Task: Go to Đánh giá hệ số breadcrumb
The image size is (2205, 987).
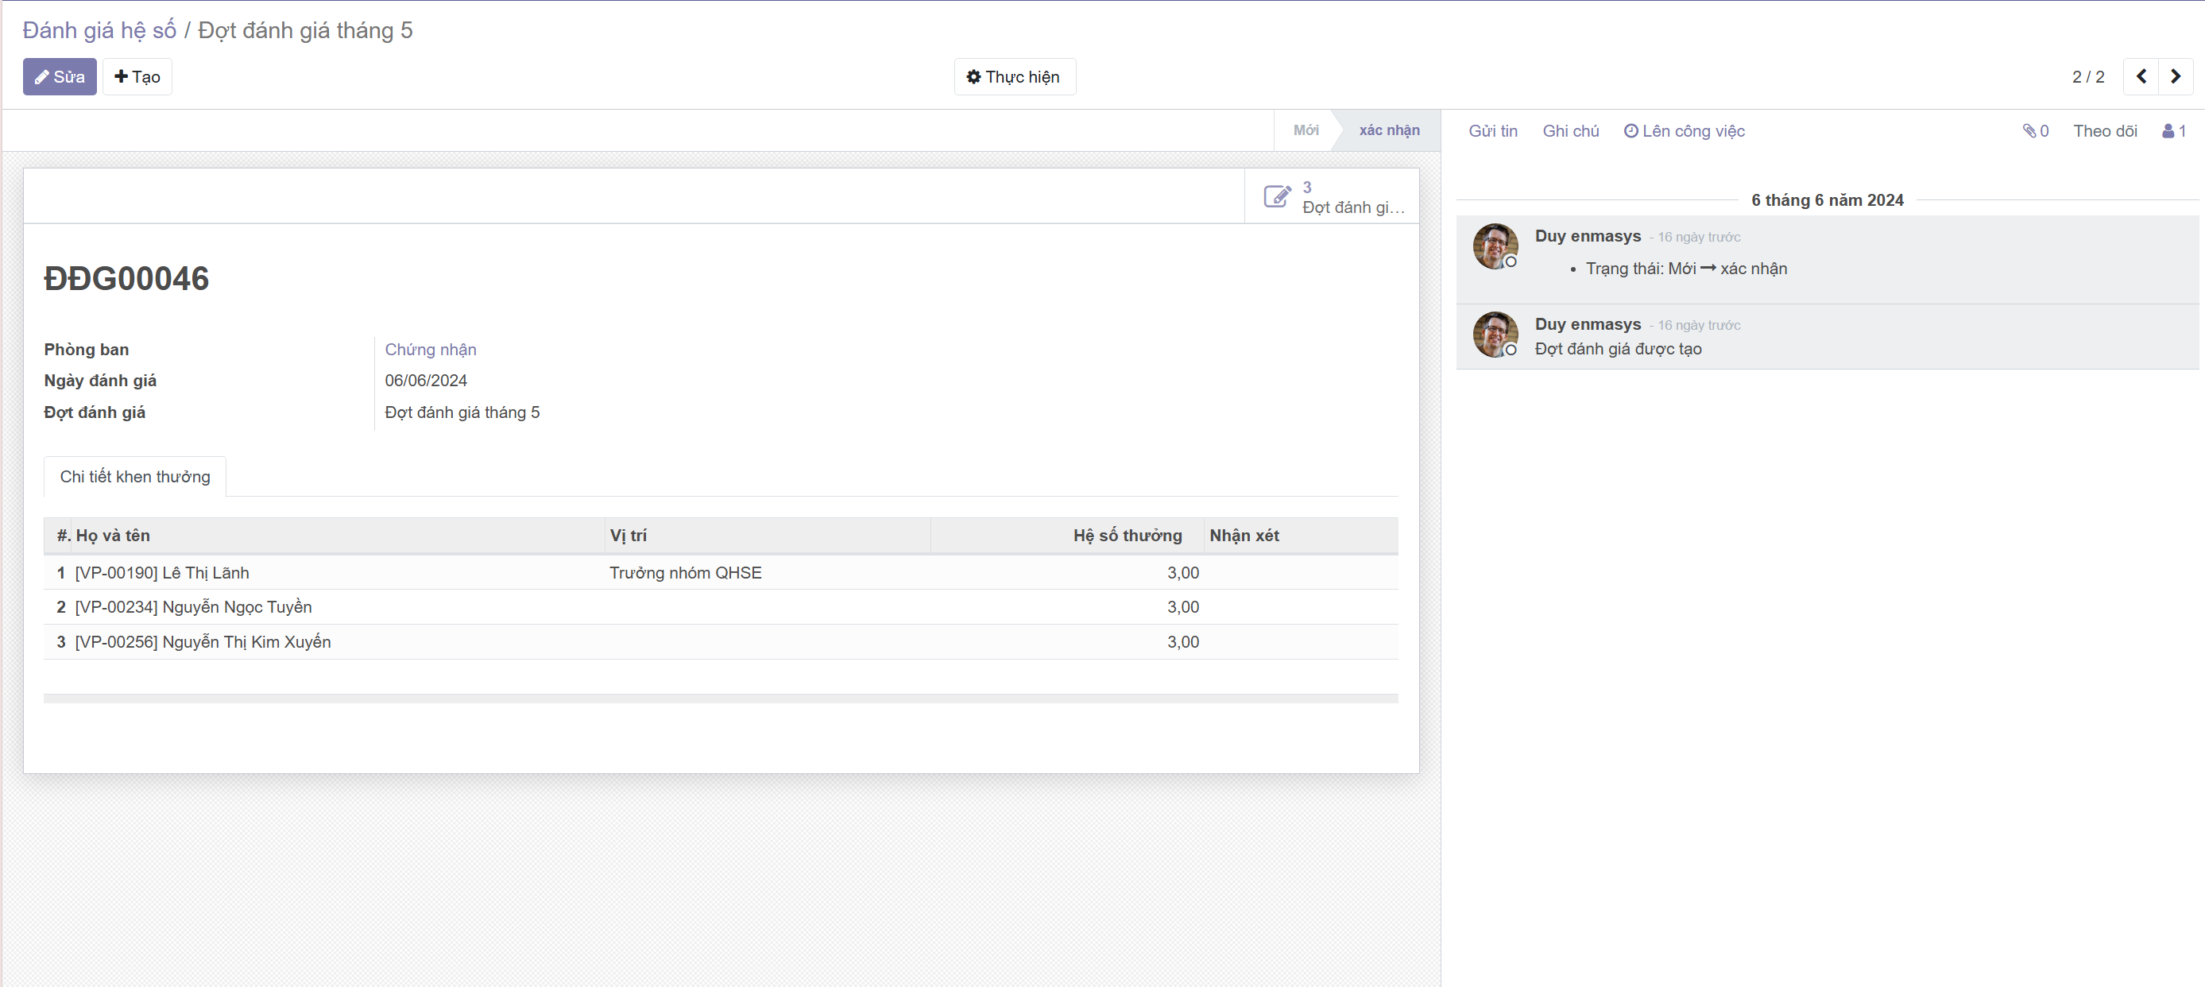Action: coord(99,30)
